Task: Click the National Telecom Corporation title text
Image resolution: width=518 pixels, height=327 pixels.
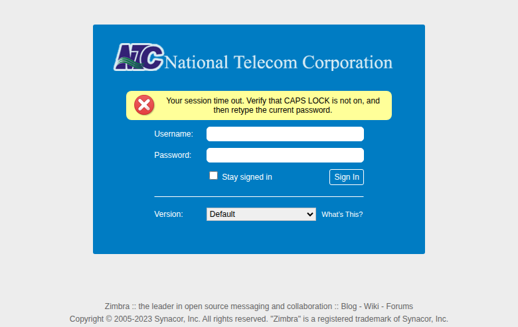Action: (278, 62)
